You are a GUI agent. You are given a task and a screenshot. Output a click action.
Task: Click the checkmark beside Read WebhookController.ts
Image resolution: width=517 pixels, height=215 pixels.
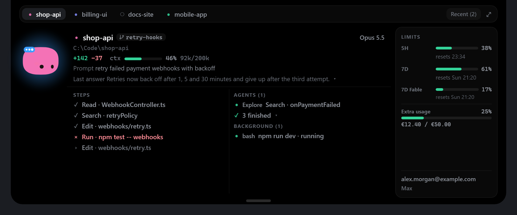click(x=76, y=105)
